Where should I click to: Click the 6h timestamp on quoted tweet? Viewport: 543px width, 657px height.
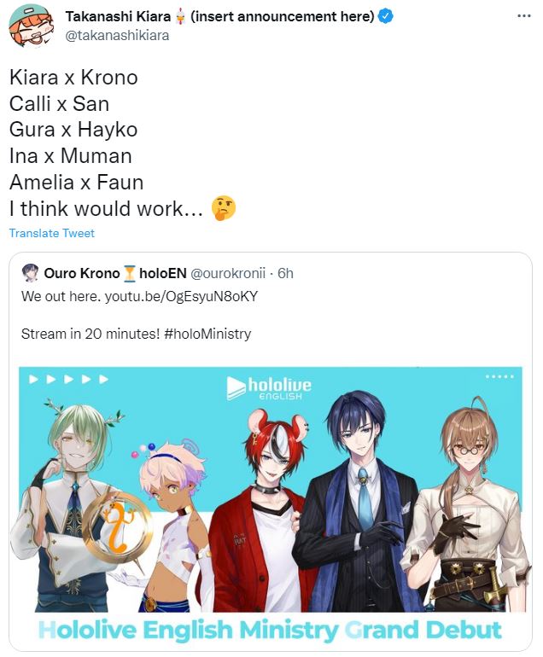click(x=285, y=273)
